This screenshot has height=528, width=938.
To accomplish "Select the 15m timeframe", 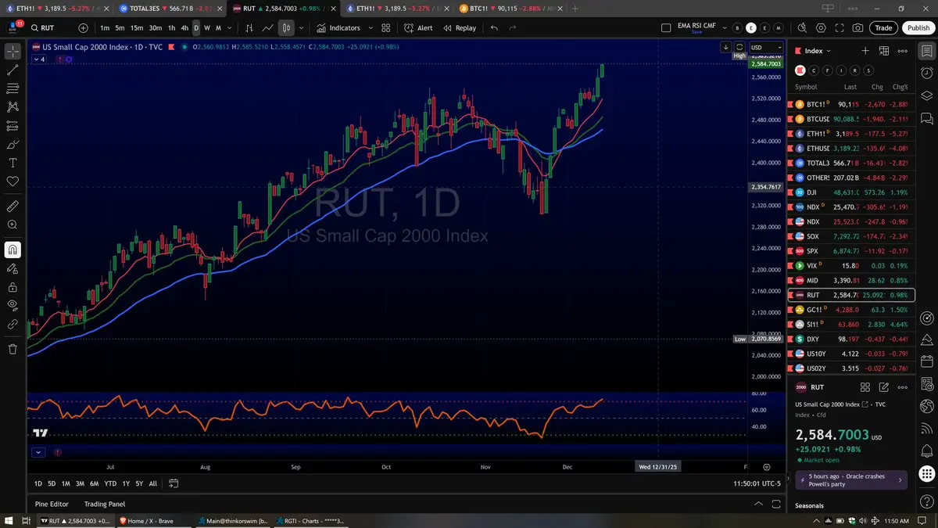I will point(137,27).
